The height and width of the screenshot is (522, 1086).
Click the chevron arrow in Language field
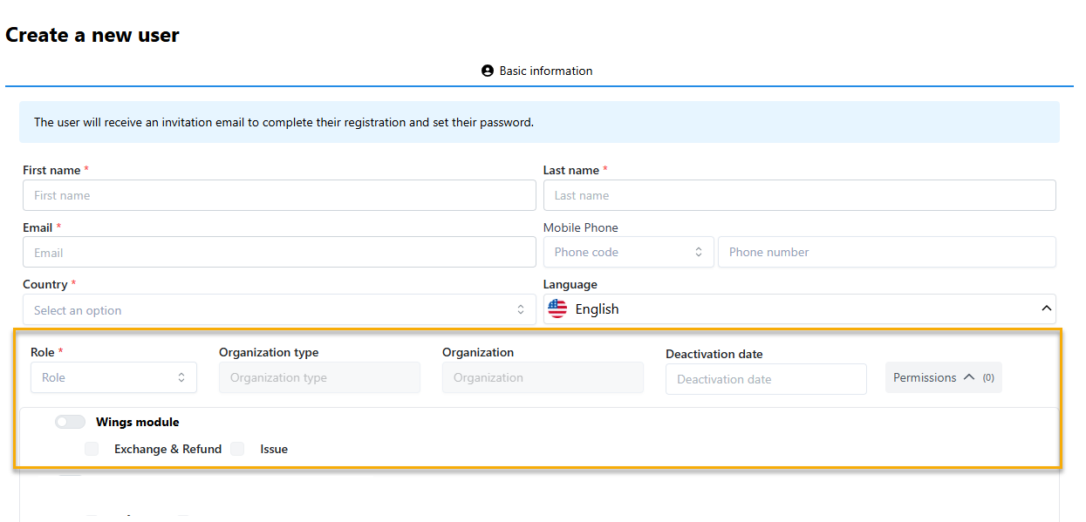(x=1046, y=308)
